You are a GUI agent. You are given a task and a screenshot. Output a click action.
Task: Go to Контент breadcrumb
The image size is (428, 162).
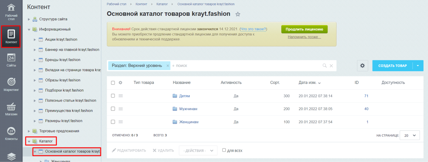[141, 4]
